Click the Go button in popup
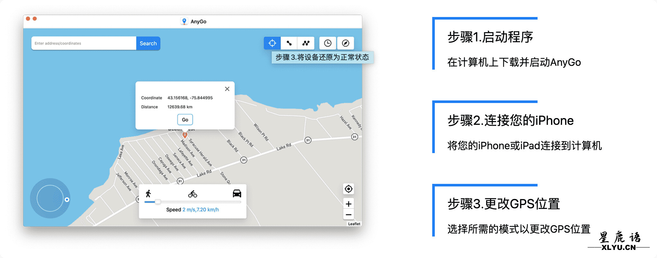 185,120
